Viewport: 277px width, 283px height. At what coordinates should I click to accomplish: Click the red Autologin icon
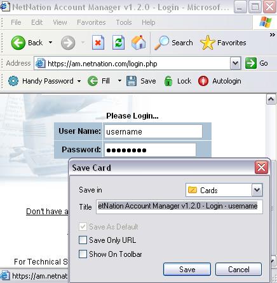pyautogui.click(x=203, y=81)
